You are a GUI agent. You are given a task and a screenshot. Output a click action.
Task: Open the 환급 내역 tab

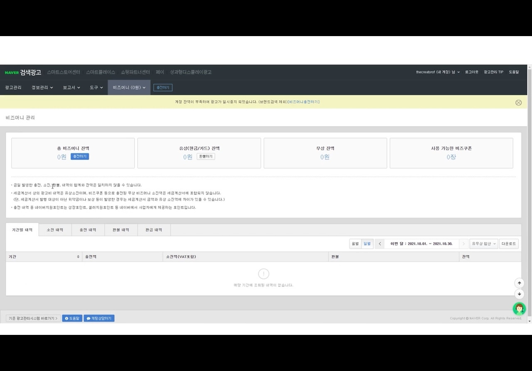[154, 230]
